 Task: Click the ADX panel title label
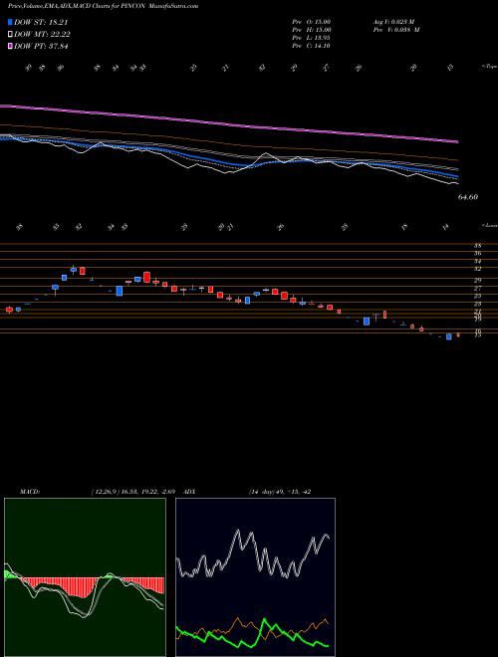(x=190, y=492)
